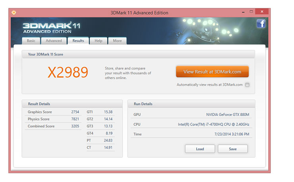Click the Graphics Score label

click(x=40, y=112)
